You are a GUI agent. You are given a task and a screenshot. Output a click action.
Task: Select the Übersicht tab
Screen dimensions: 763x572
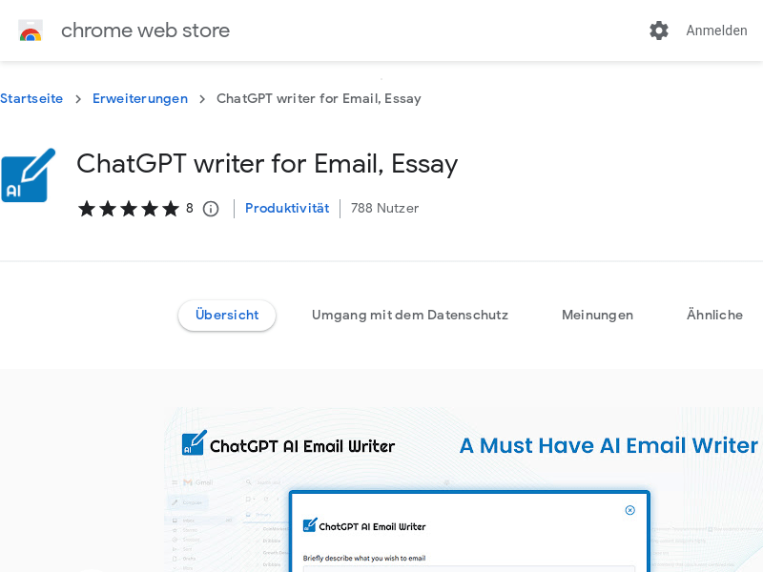pyautogui.click(x=227, y=316)
